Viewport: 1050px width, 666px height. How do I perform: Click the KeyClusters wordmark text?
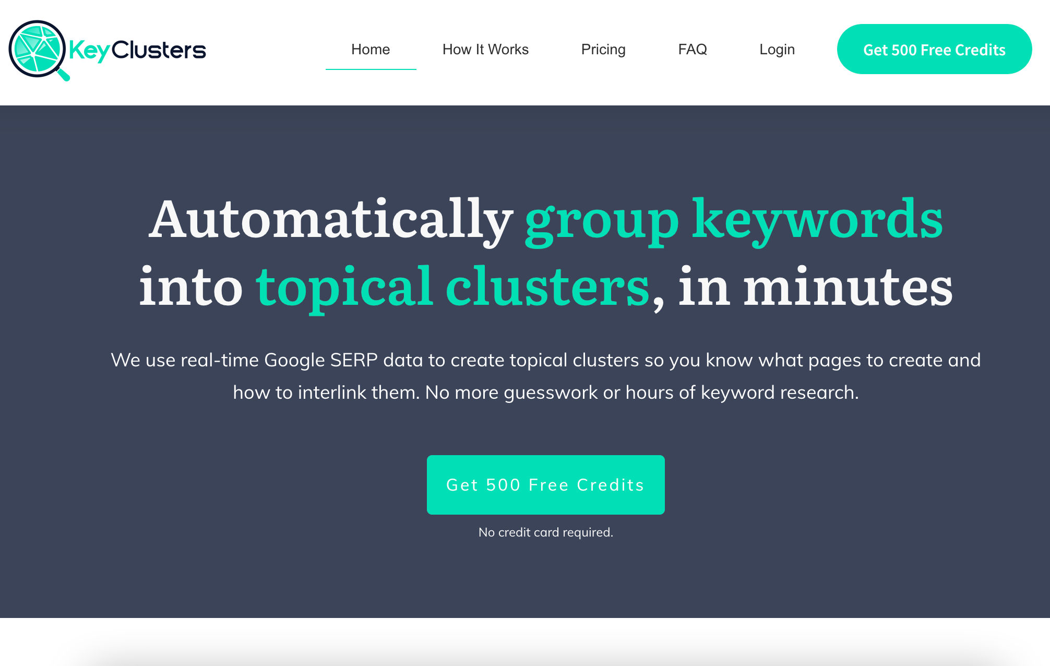click(138, 51)
